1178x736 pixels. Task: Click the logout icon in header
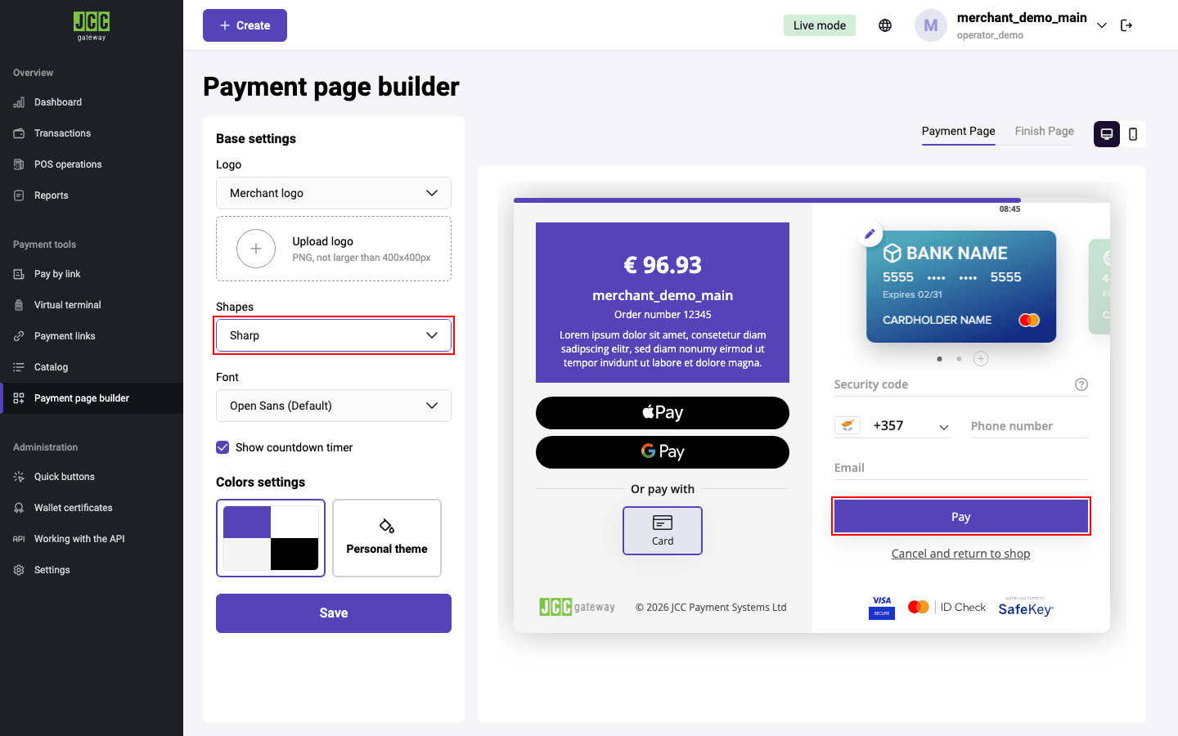click(1126, 25)
